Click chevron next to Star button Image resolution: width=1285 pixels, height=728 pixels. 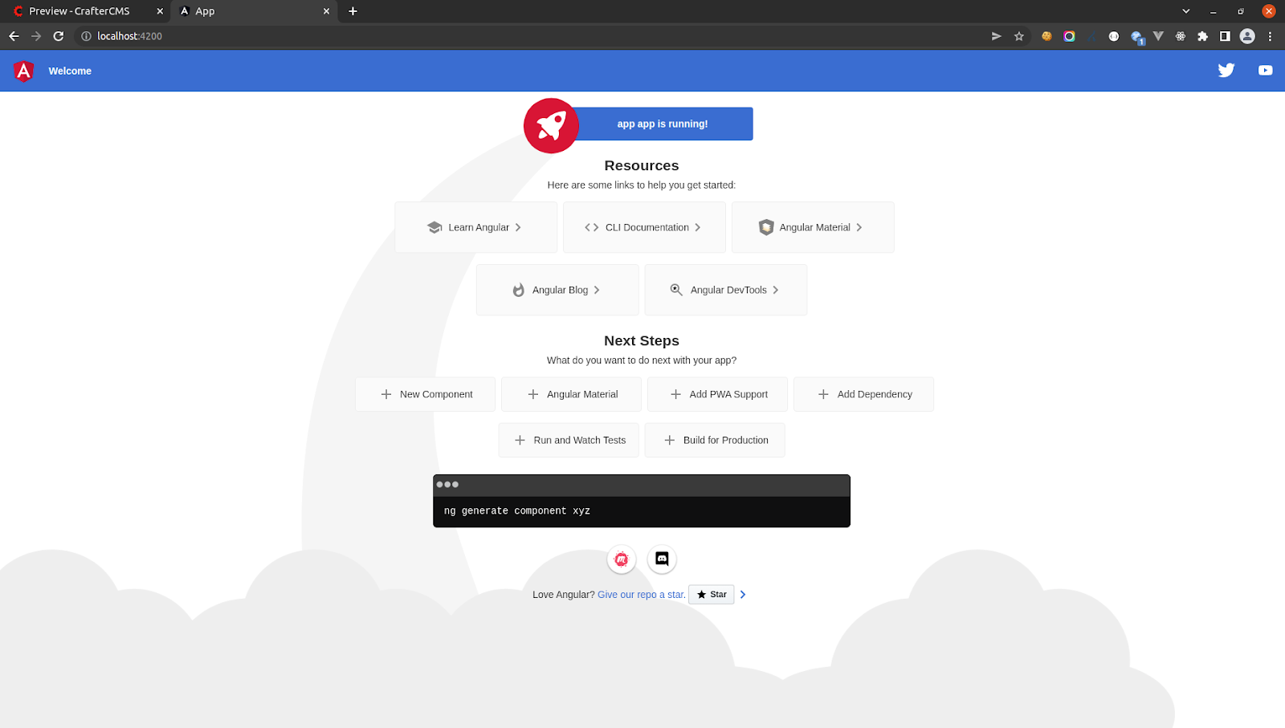[x=743, y=595]
